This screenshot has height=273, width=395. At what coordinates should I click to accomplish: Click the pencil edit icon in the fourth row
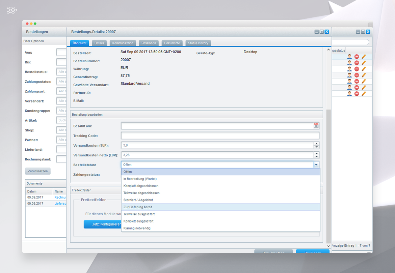364,75
